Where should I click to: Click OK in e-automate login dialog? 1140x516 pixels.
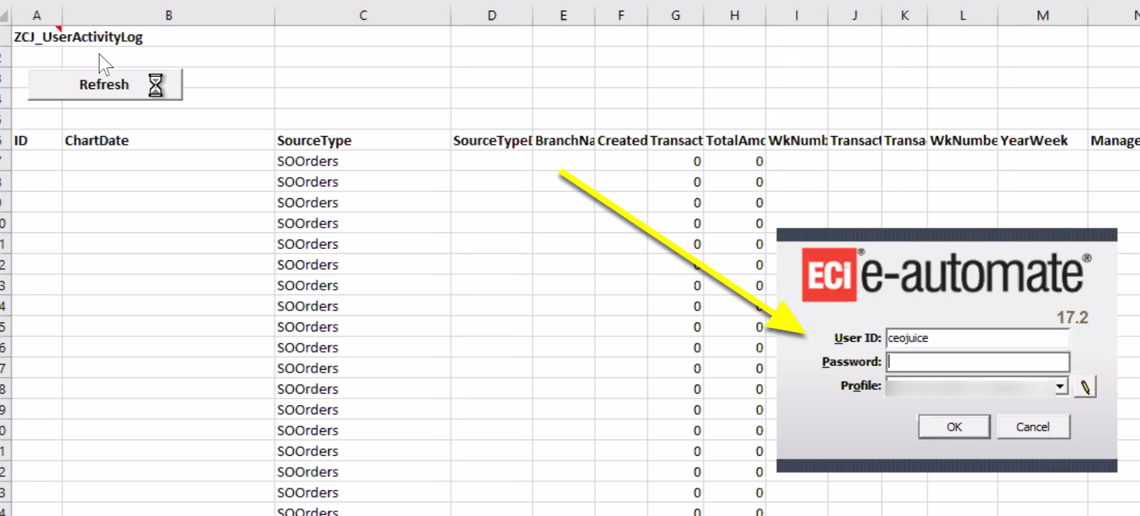[954, 426]
